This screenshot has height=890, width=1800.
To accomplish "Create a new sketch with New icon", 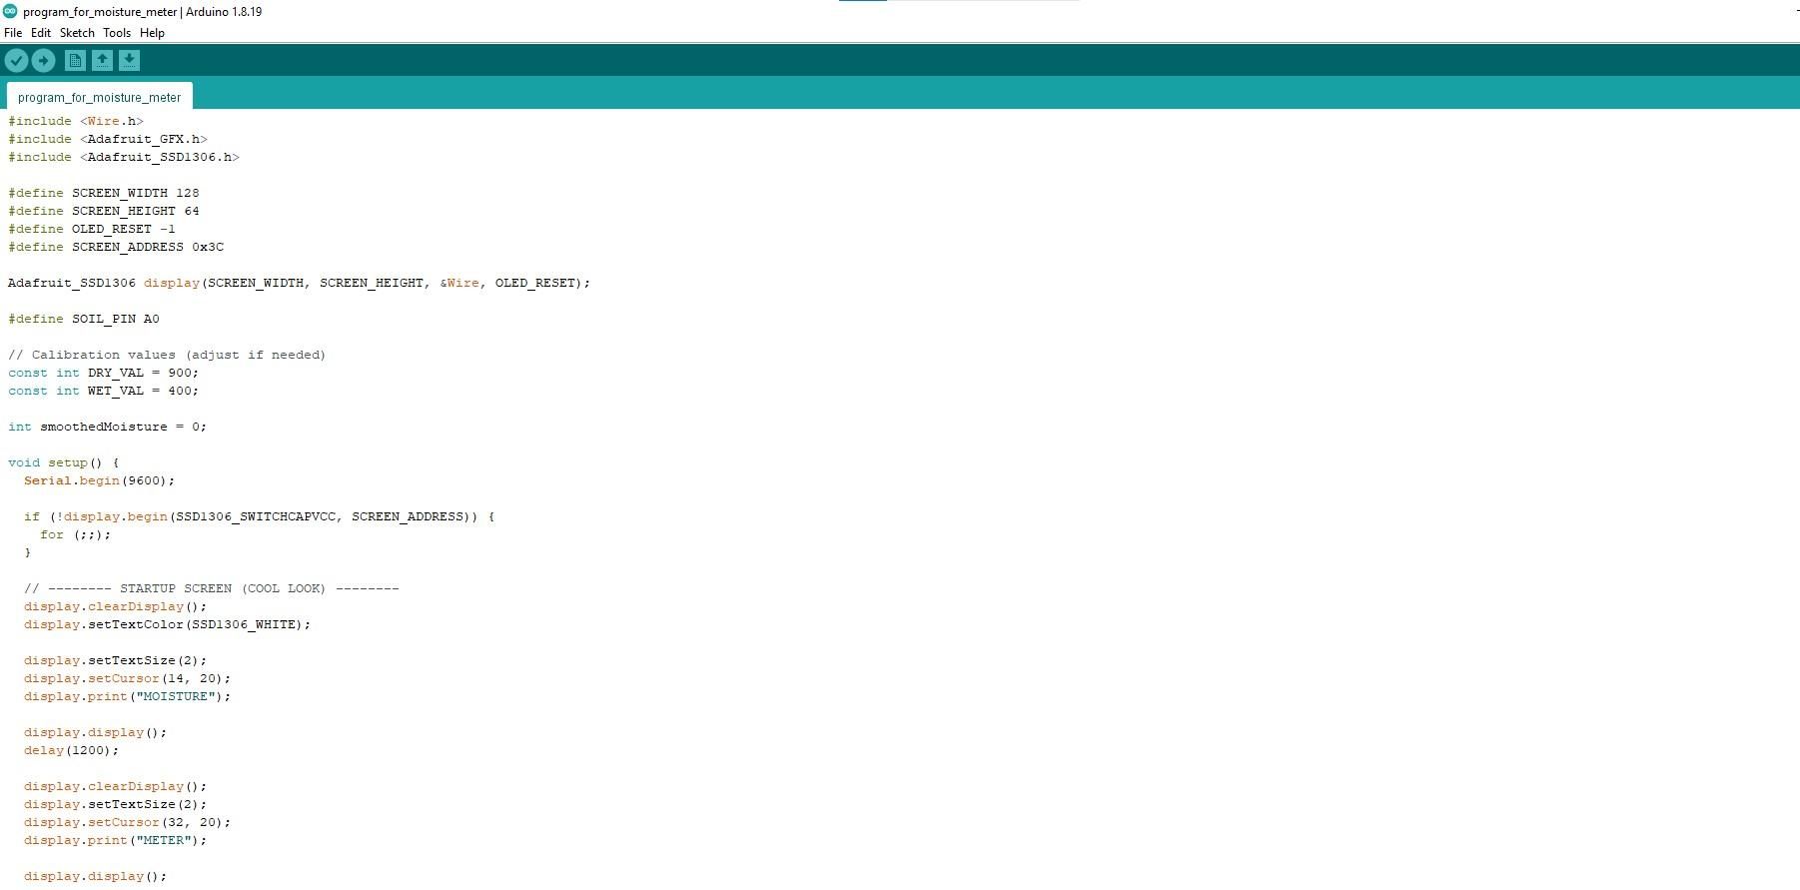I will [x=75, y=61].
